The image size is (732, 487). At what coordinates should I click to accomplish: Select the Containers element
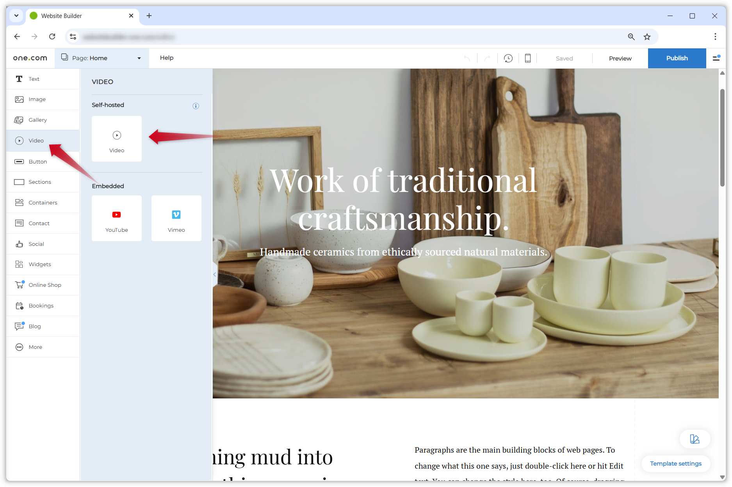(x=42, y=202)
